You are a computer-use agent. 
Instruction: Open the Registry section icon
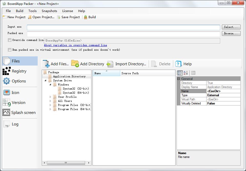coord(7,71)
